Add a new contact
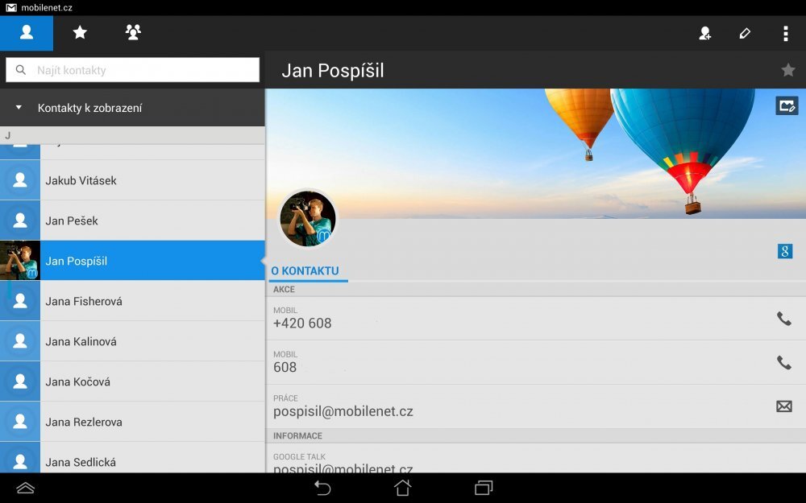The image size is (806, 503). click(x=705, y=33)
